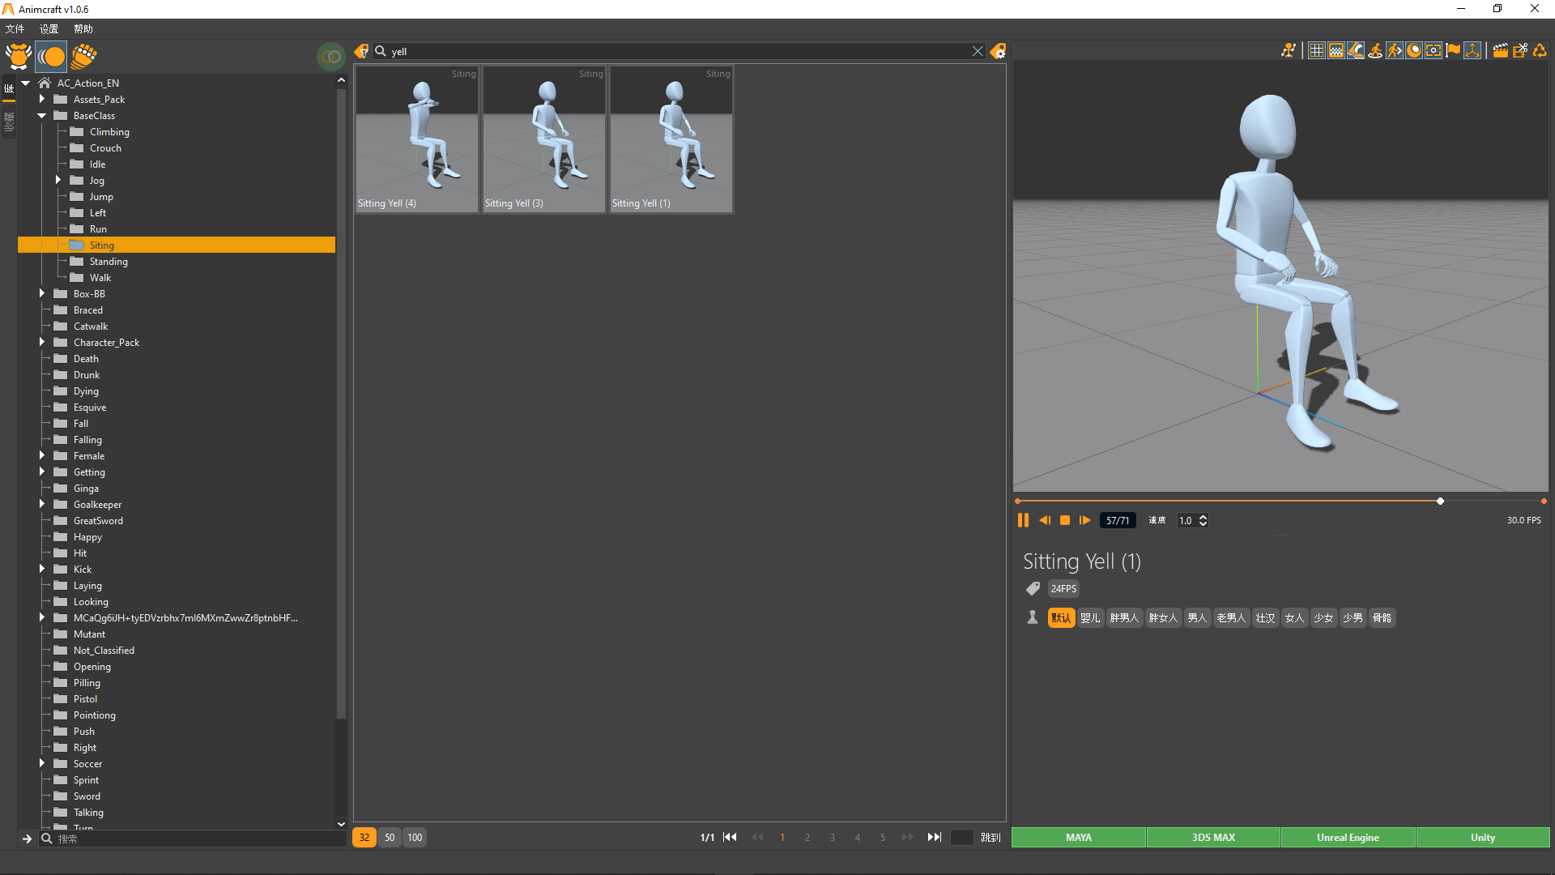Select the vertical library tab in left sidebar

point(9,88)
